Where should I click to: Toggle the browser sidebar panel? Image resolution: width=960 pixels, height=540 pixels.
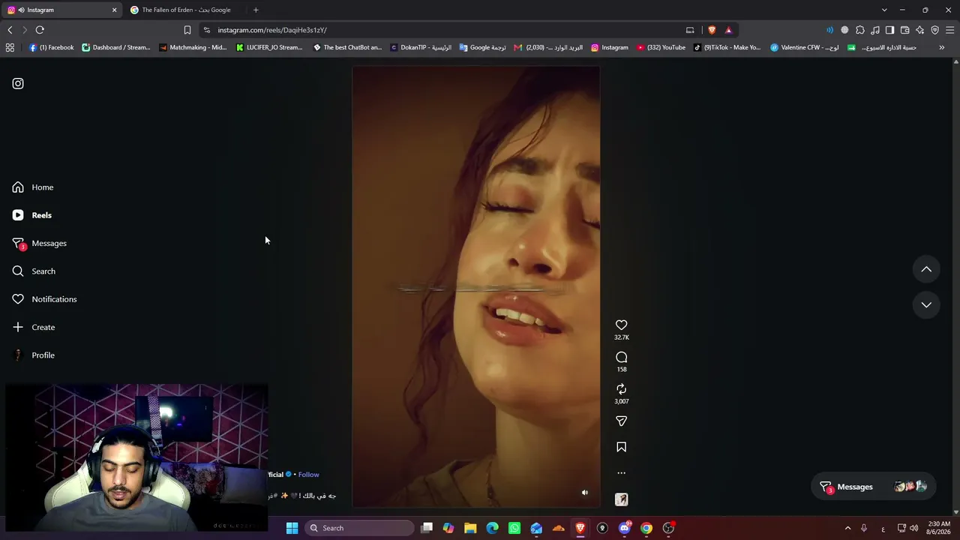889,30
